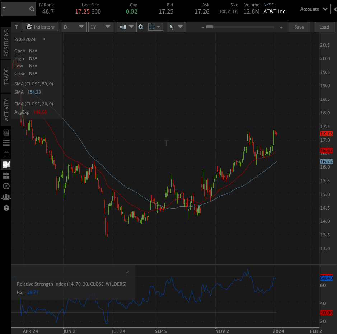337x334 pixels.
Task: Select the charts icon in left sidebar
Action: pos(6,165)
